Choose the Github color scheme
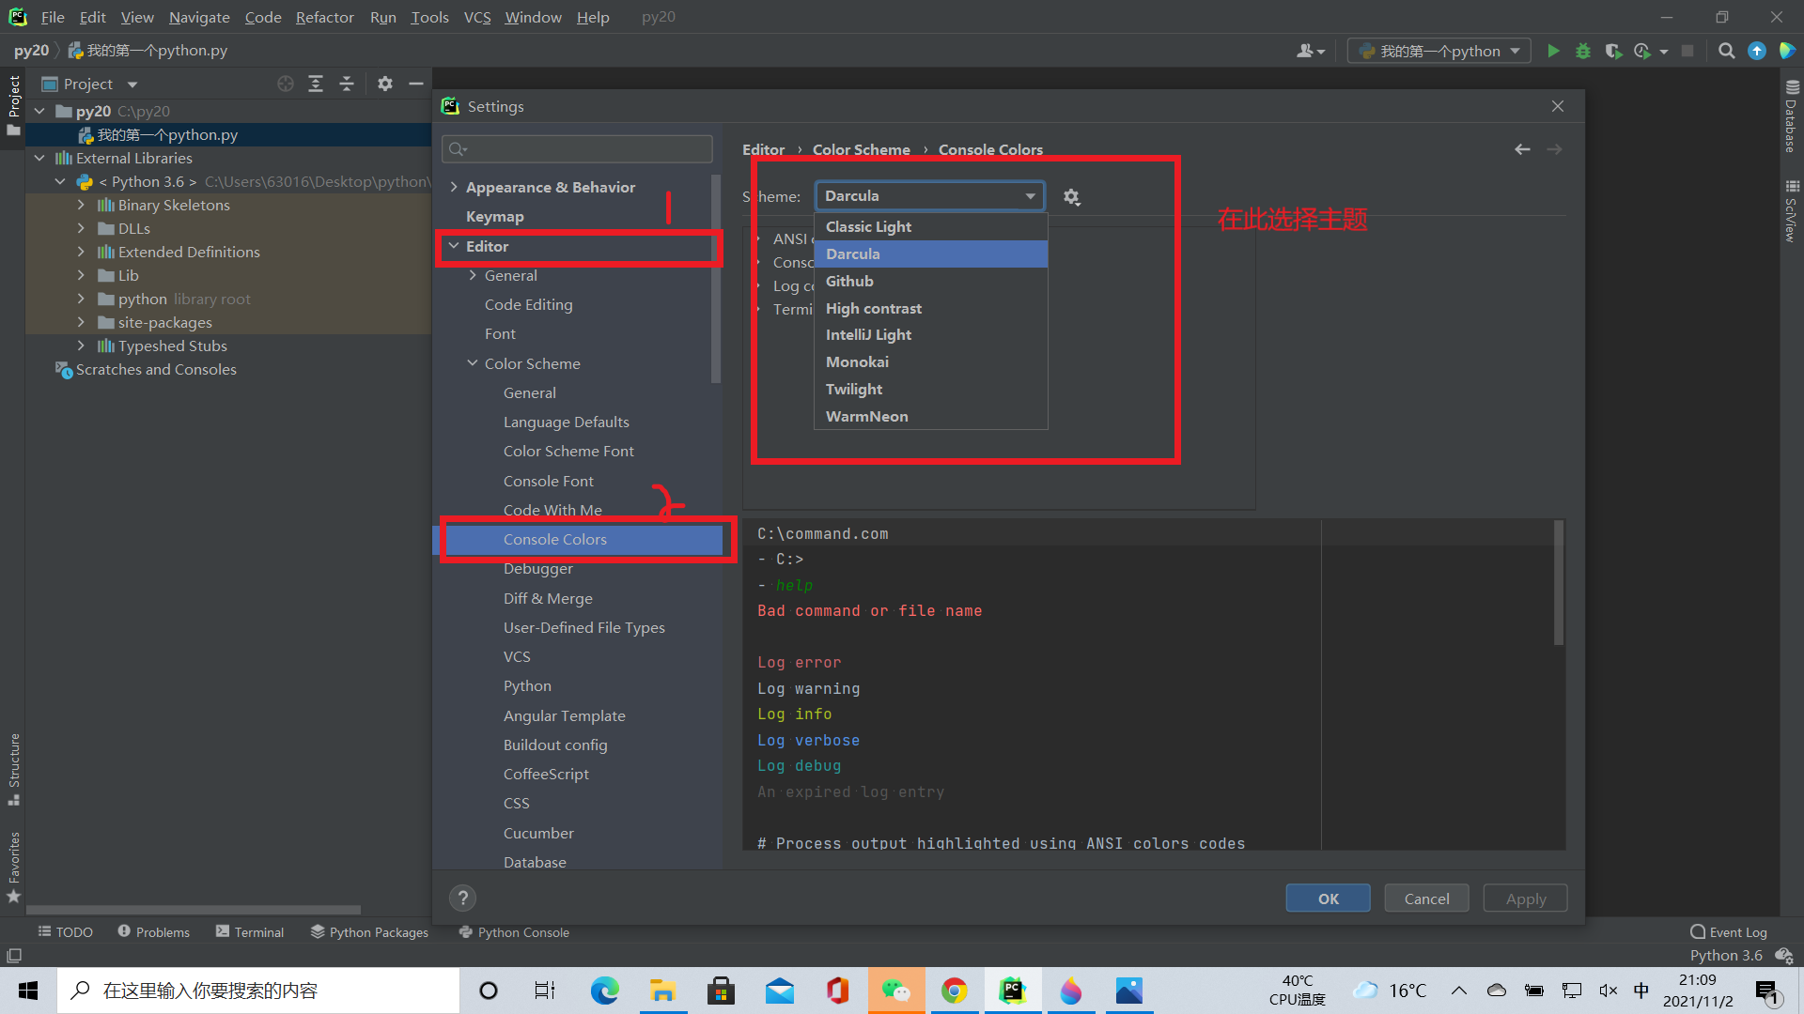1804x1014 pixels. pos(849,281)
